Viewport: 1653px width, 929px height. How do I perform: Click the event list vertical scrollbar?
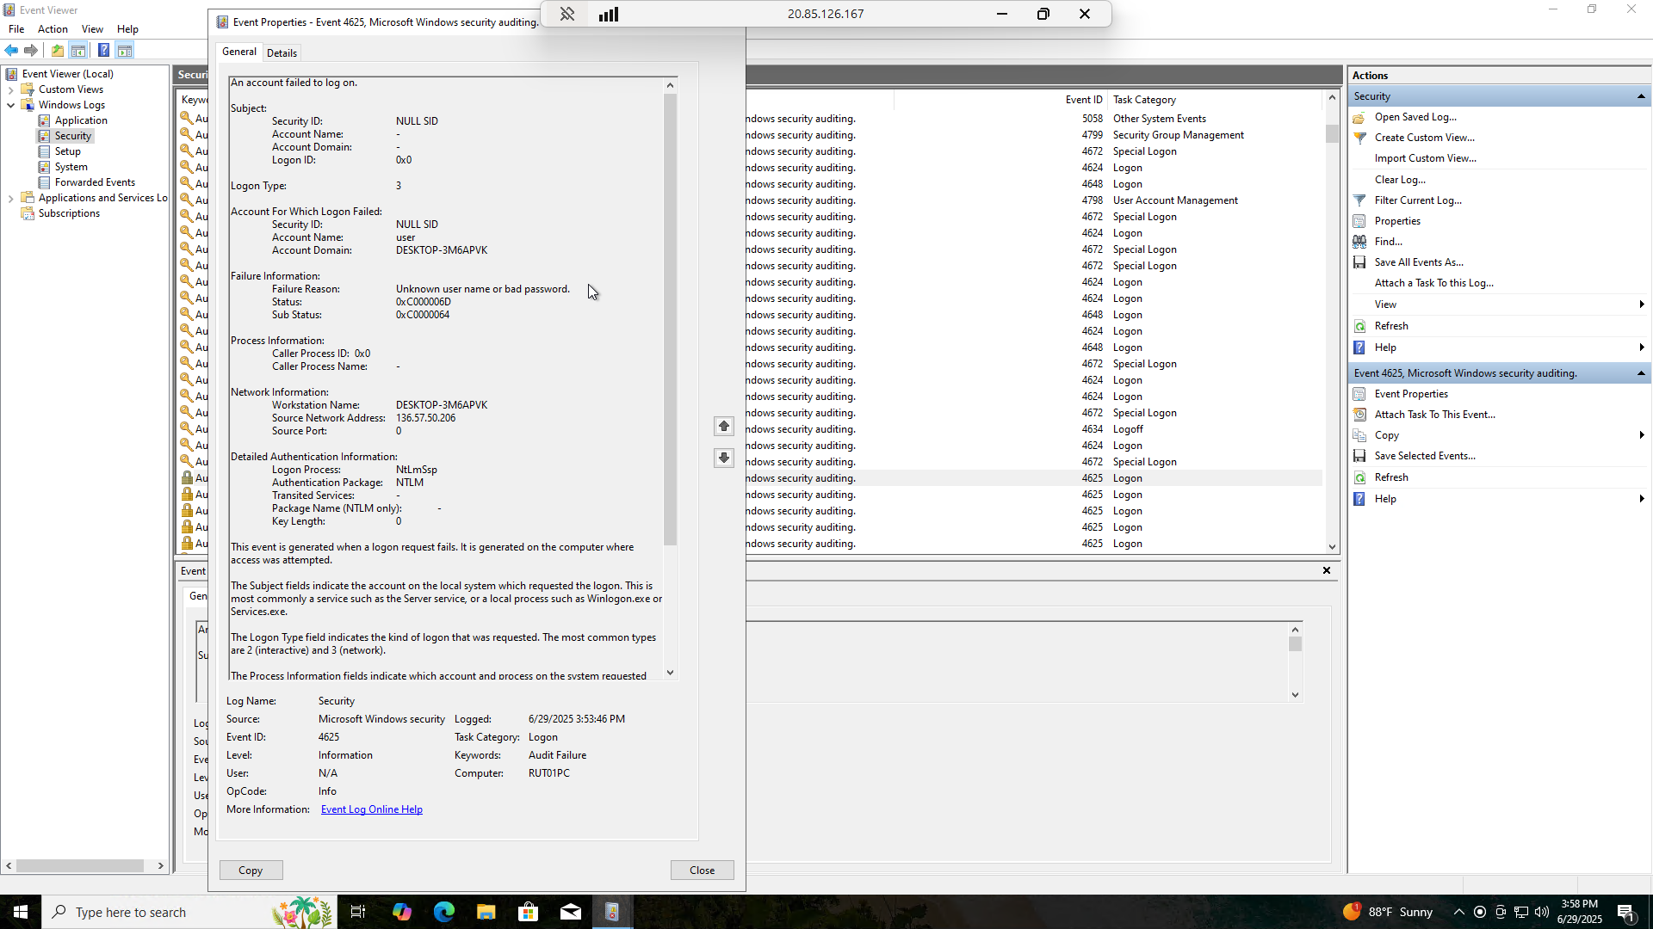point(1332,134)
